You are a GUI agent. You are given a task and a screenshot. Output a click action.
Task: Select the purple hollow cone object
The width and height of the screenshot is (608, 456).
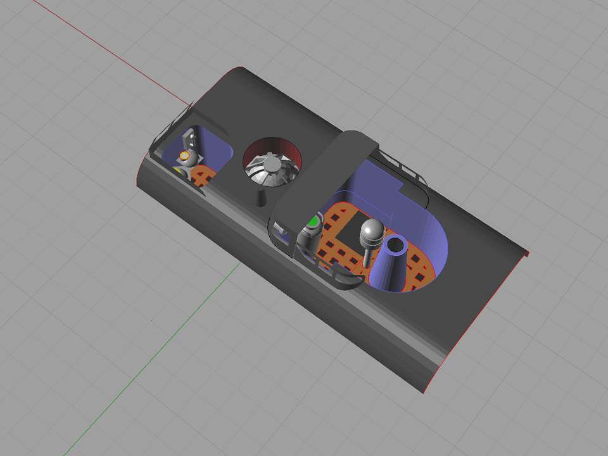(x=389, y=266)
